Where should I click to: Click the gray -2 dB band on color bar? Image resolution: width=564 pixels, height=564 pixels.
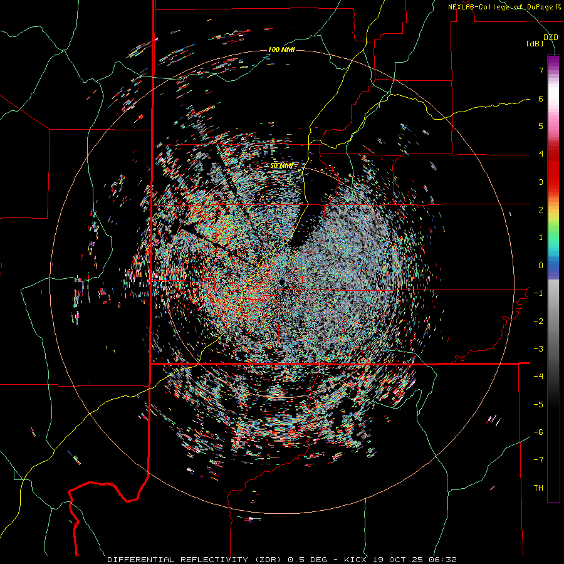553,321
